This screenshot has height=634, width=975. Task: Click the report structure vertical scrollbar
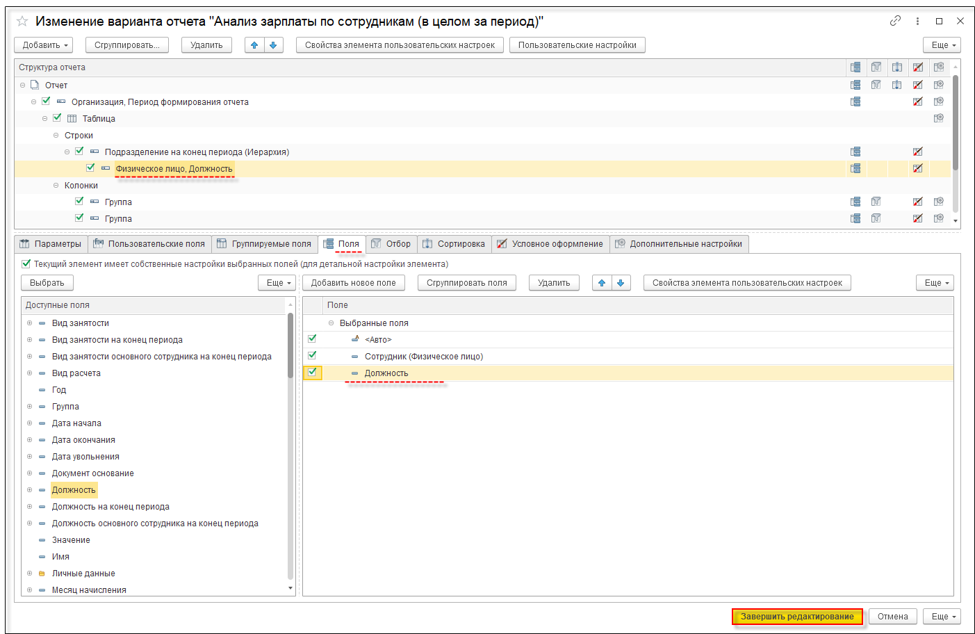(956, 122)
